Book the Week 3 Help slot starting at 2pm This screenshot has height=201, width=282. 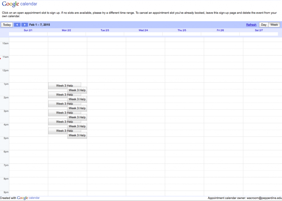(x=77, y=99)
